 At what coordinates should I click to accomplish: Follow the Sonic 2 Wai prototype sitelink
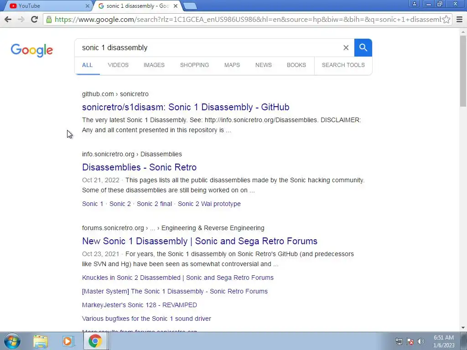209,204
